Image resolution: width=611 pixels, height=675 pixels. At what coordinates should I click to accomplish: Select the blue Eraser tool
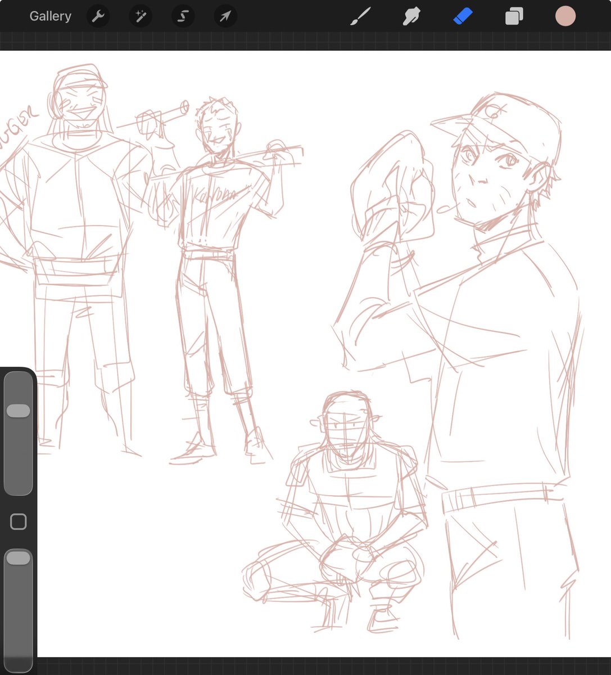[463, 16]
